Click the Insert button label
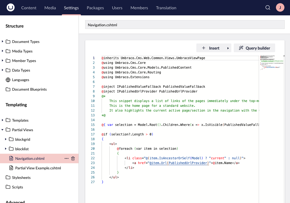The image size is (290, 203). [x=214, y=48]
